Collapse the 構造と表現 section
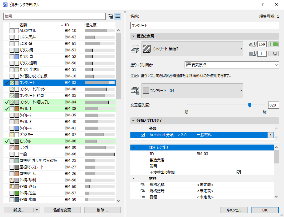Image resolution: width=284 pixels, height=217 pixels. pos(133,36)
